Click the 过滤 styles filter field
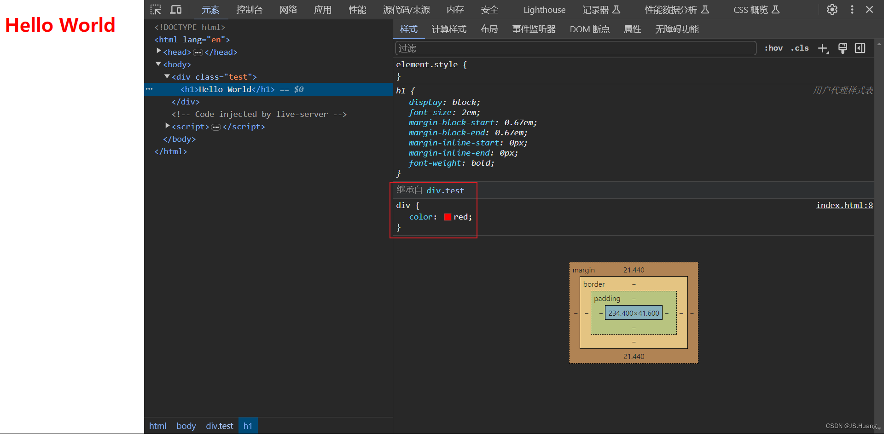The height and width of the screenshot is (434, 884). [x=576, y=48]
